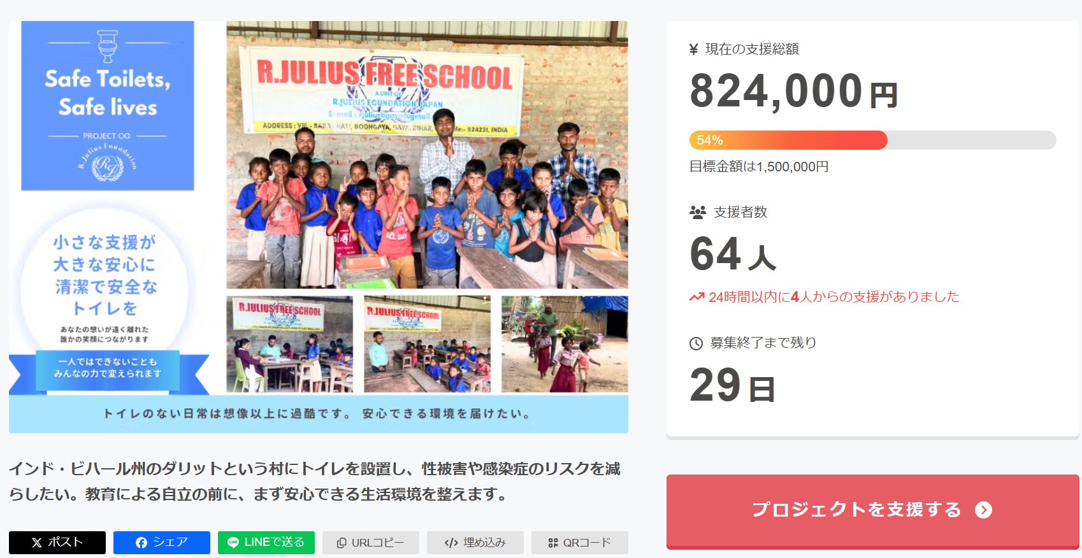Image resolution: width=1082 pixels, height=558 pixels.
Task: Click the supporters group icon beside 支援者数
Action: point(698,212)
